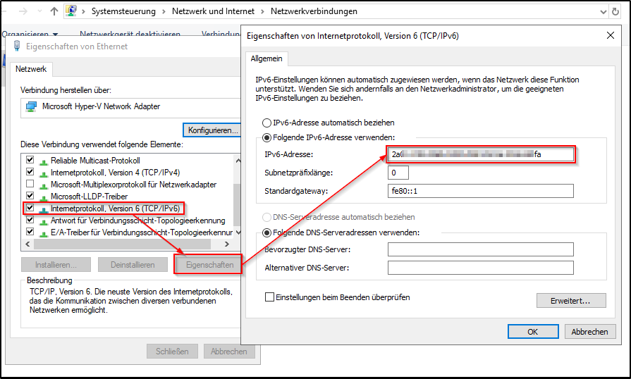This screenshot has height=379, width=631.
Task: Uncheck Internetprotokoll Version 6 (TCP/IPv6)
Action: [30, 209]
